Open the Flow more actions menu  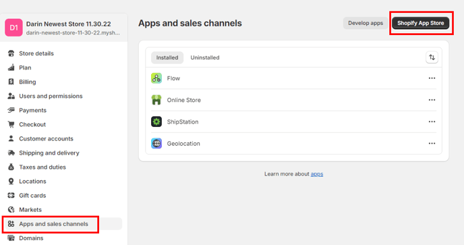(x=432, y=78)
